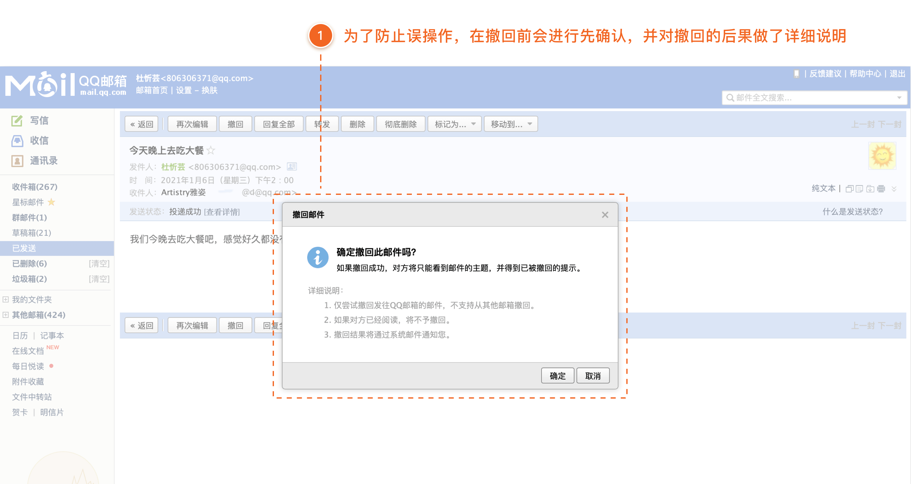Open the 草稿箱(21) folder

(32, 233)
